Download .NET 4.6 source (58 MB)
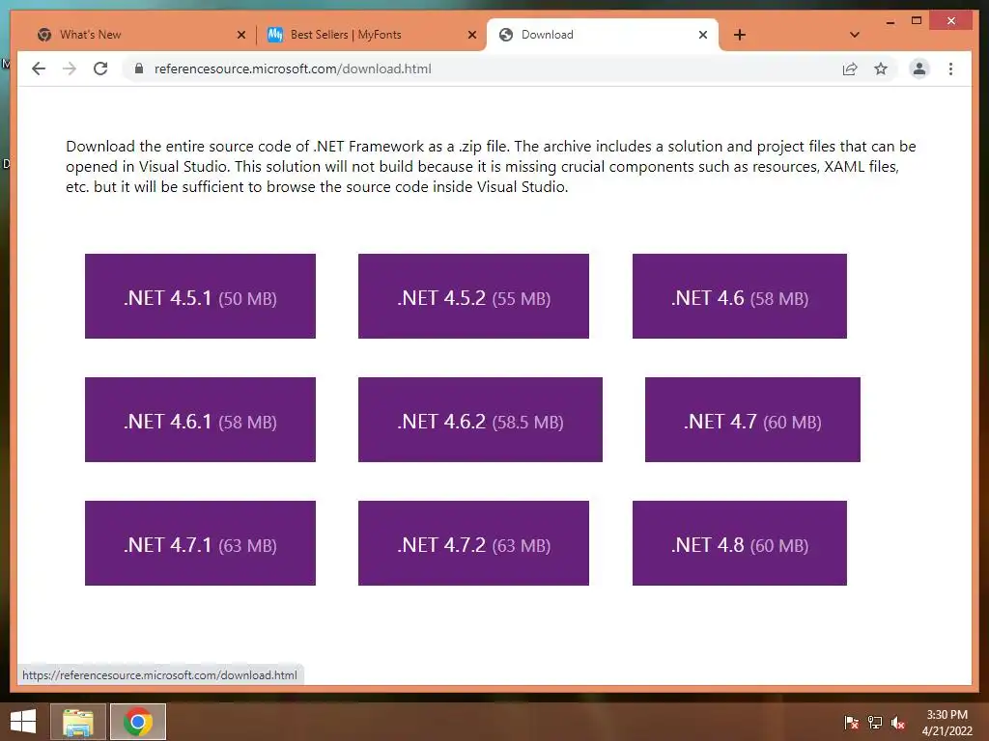This screenshot has width=989, height=741. pos(739,296)
